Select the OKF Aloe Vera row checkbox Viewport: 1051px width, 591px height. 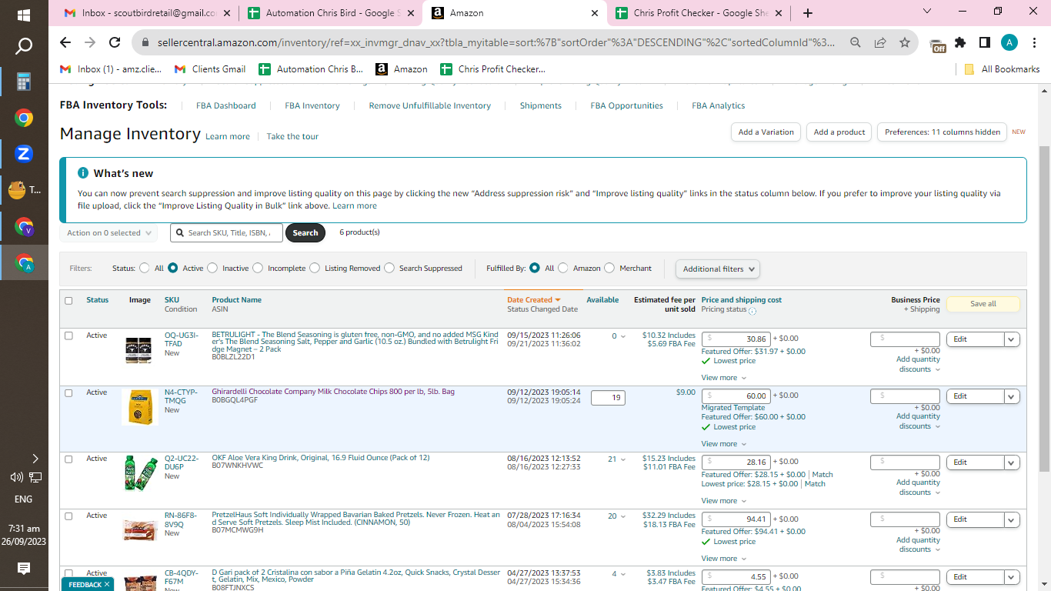68,459
